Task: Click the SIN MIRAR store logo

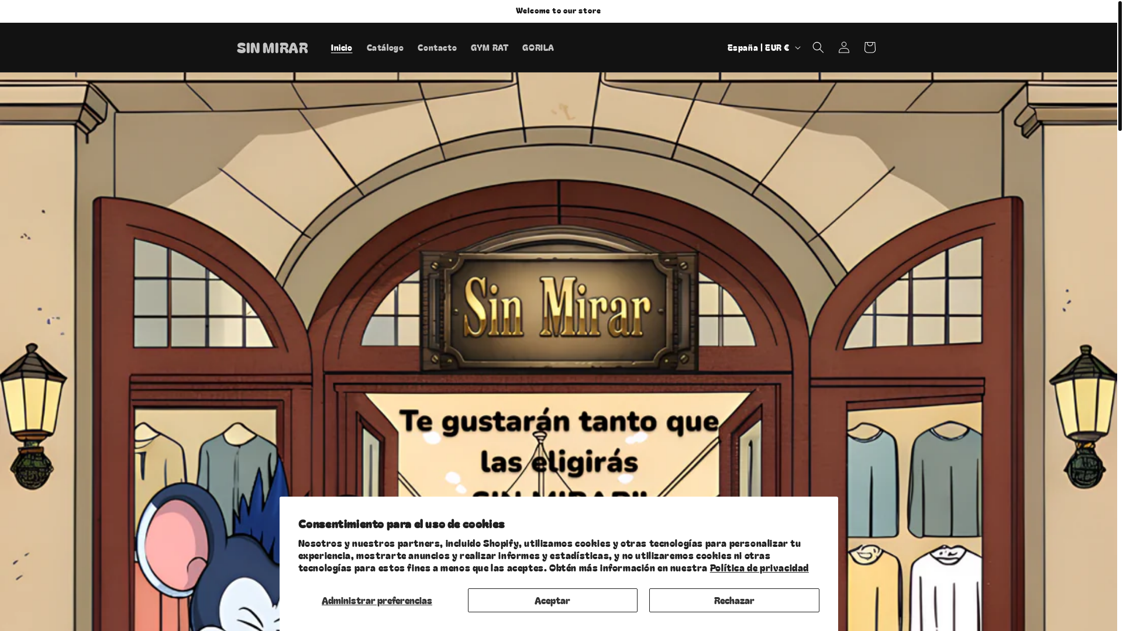Action: pos(273,48)
